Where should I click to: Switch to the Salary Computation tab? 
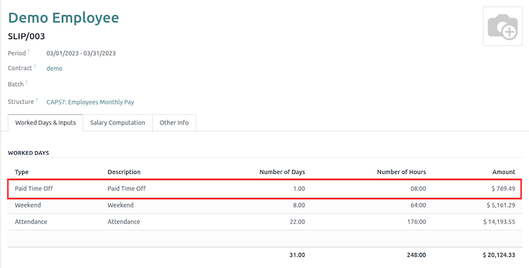(x=117, y=122)
